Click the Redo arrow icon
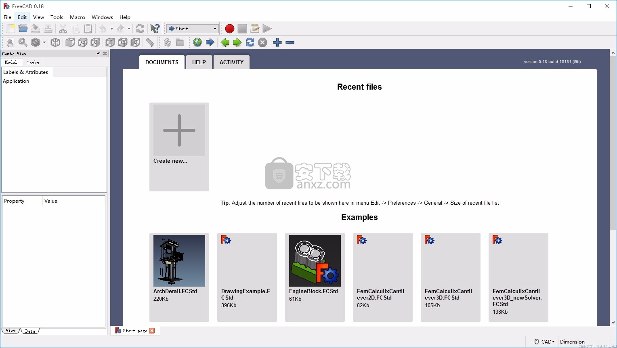The image size is (617, 348). [x=121, y=29]
